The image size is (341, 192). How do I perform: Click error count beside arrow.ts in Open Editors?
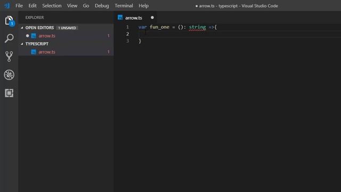[x=109, y=36]
